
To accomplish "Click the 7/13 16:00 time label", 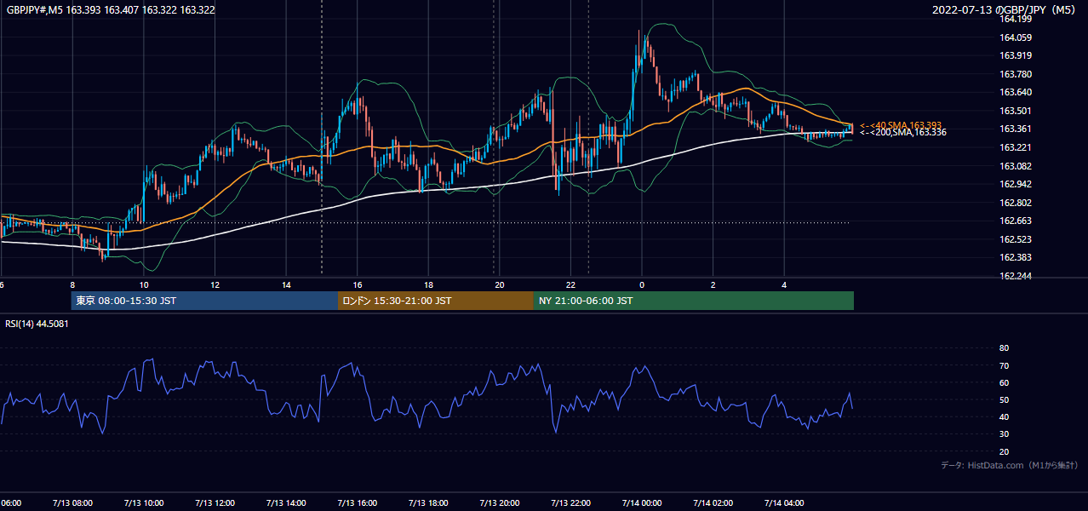I will (357, 502).
